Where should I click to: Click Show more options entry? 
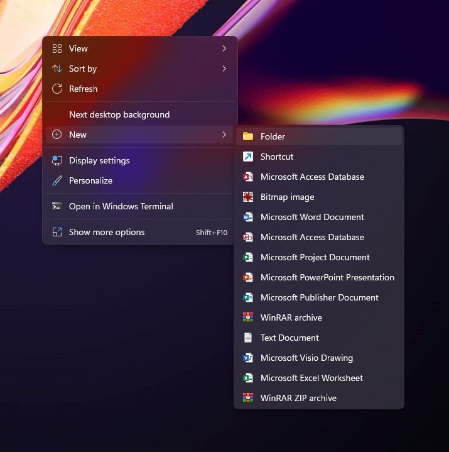[107, 232]
